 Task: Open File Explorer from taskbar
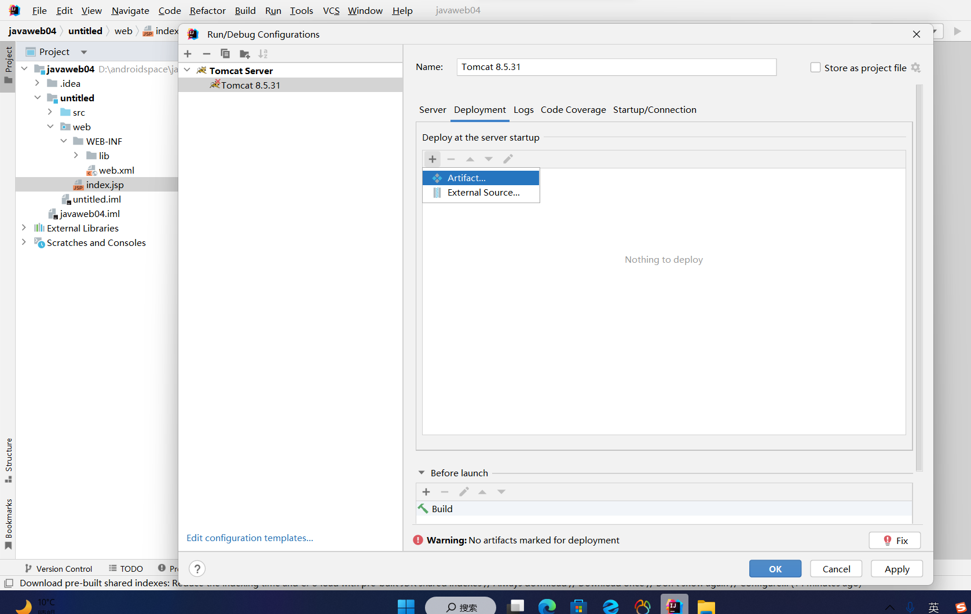pyautogui.click(x=706, y=606)
